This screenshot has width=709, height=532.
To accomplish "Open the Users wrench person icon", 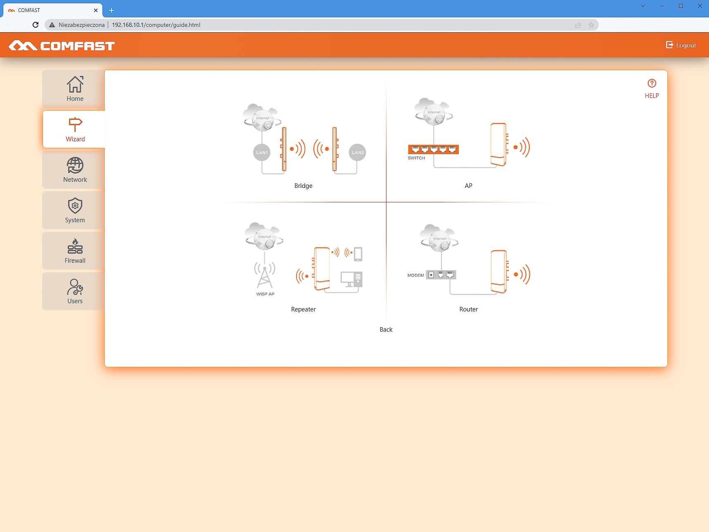I will 75,287.
